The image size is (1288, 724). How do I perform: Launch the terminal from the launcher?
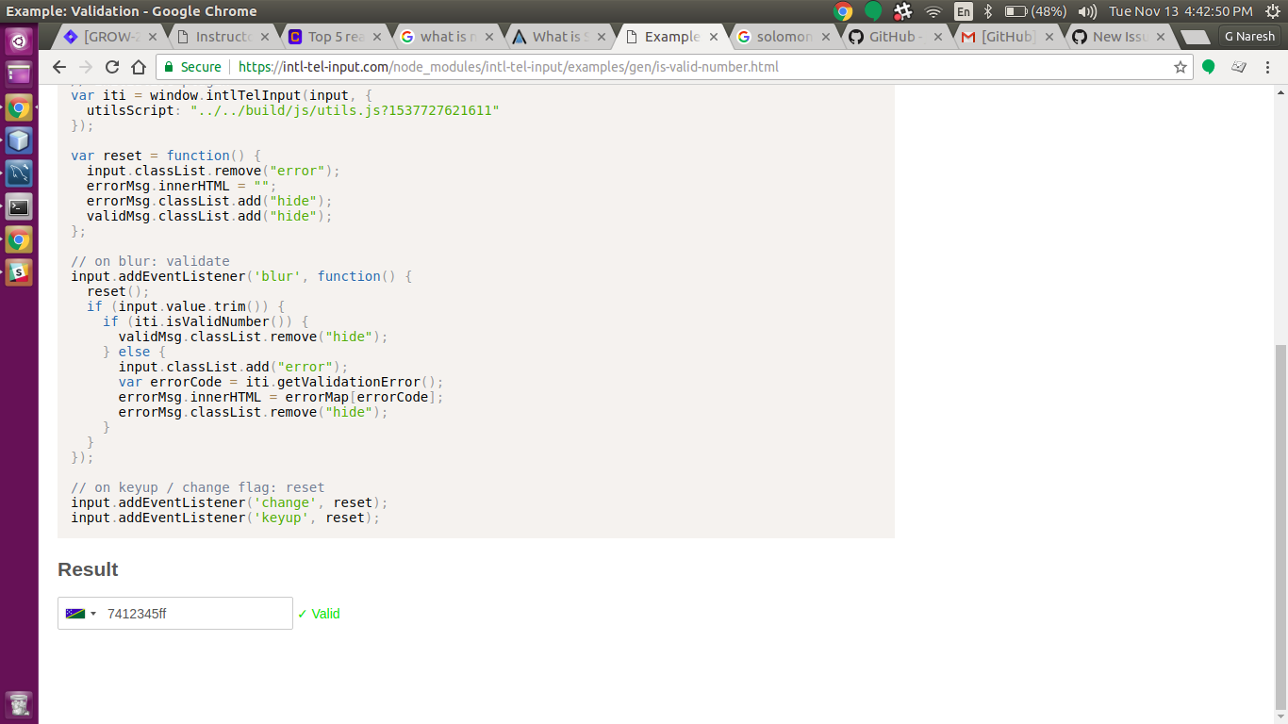(x=19, y=206)
